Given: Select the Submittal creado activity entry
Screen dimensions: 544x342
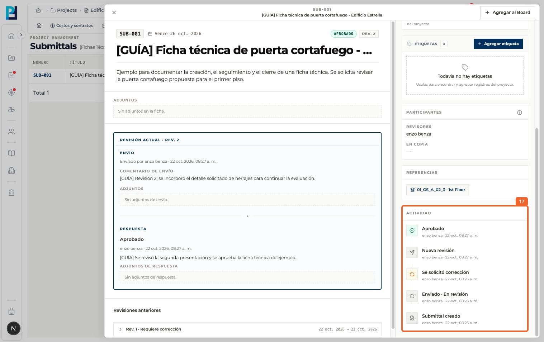Looking at the screenshot, I should (x=465, y=319).
